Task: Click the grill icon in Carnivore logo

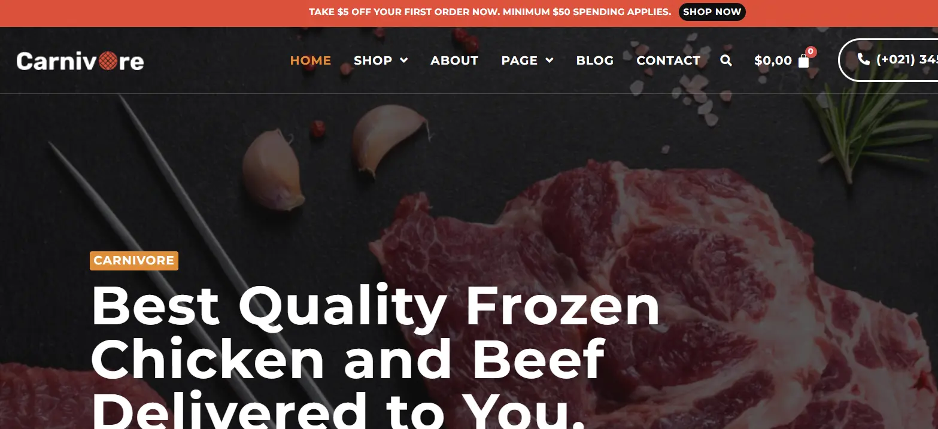Action: [x=108, y=61]
